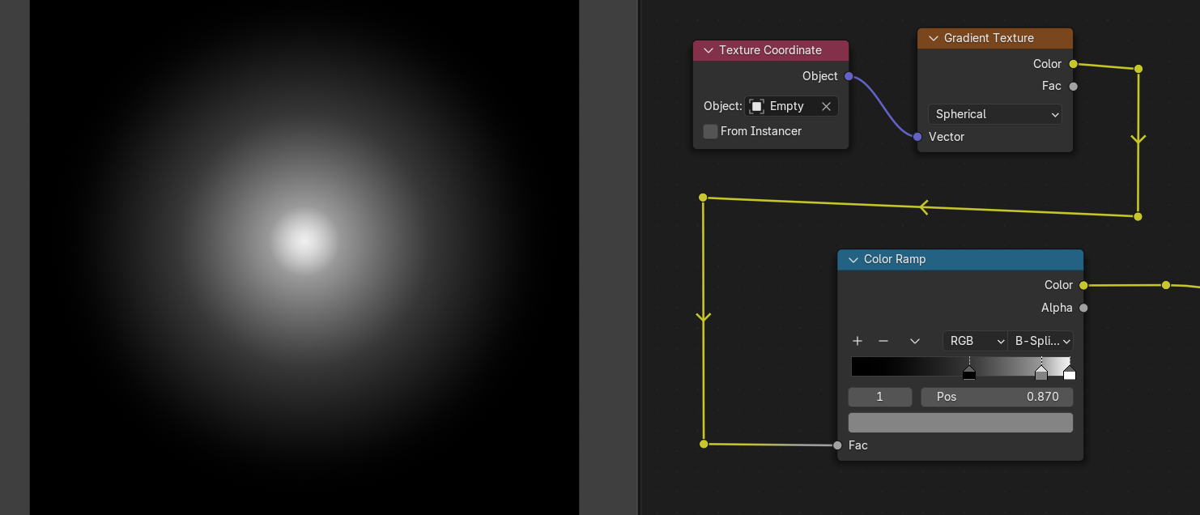Click the gray color swatch in Color Ramp
Viewport: 1200px width, 515px height.
click(x=960, y=423)
